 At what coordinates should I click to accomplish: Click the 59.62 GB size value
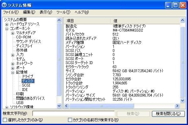tap(138, 71)
